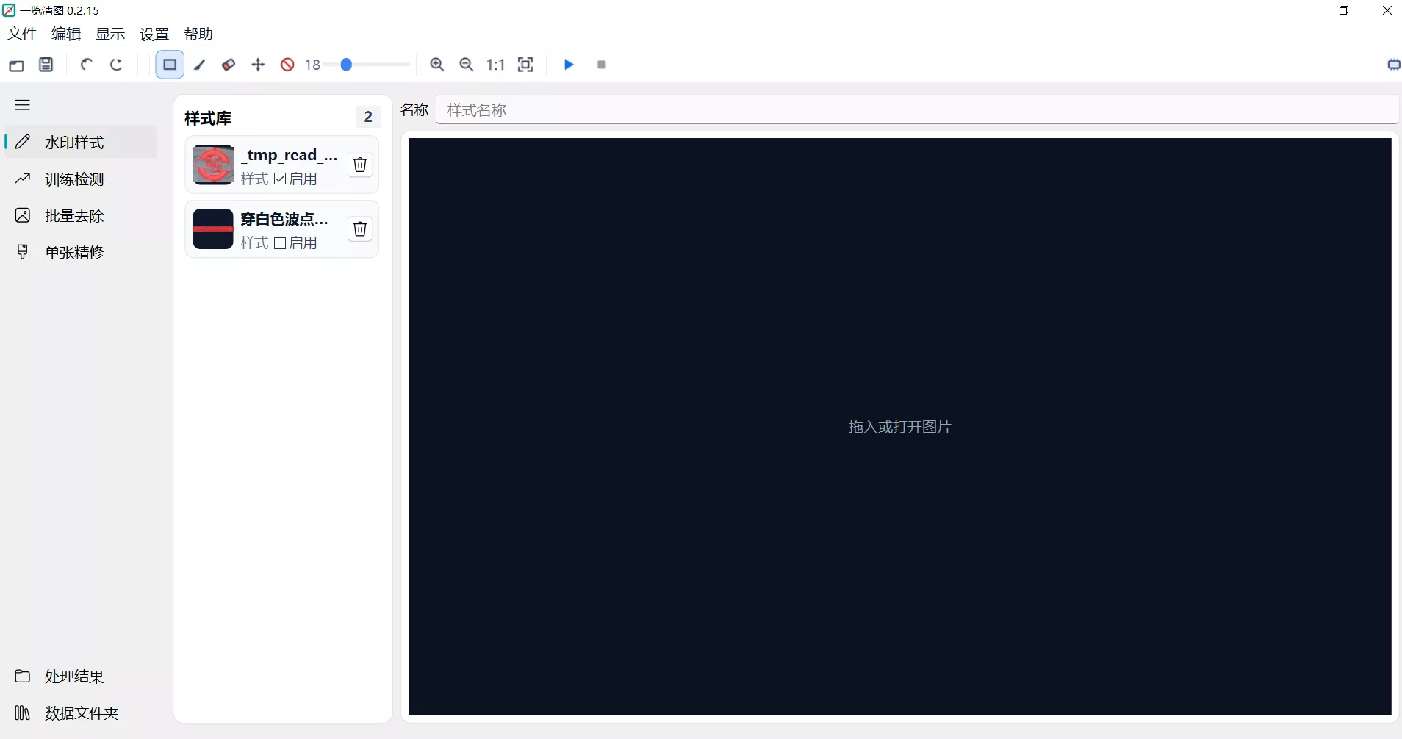1402x739 pixels.
Task: Minimize the 一览清图 window
Action: [x=1301, y=10]
